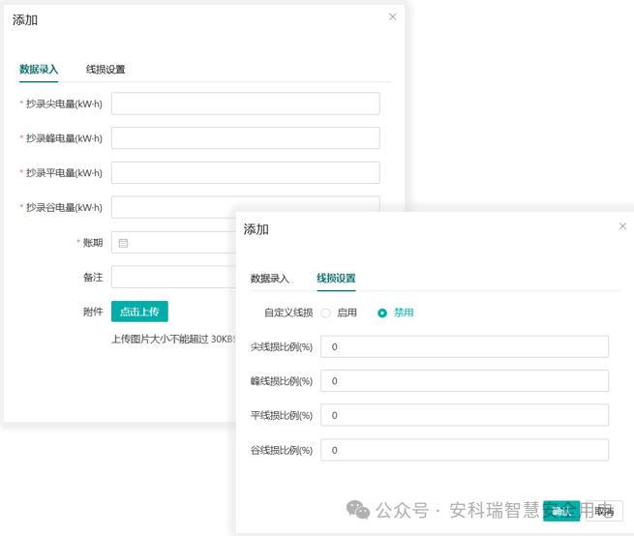634x536 pixels.
Task: Edit the 尖线损比例(%) field
Action: [x=465, y=346]
